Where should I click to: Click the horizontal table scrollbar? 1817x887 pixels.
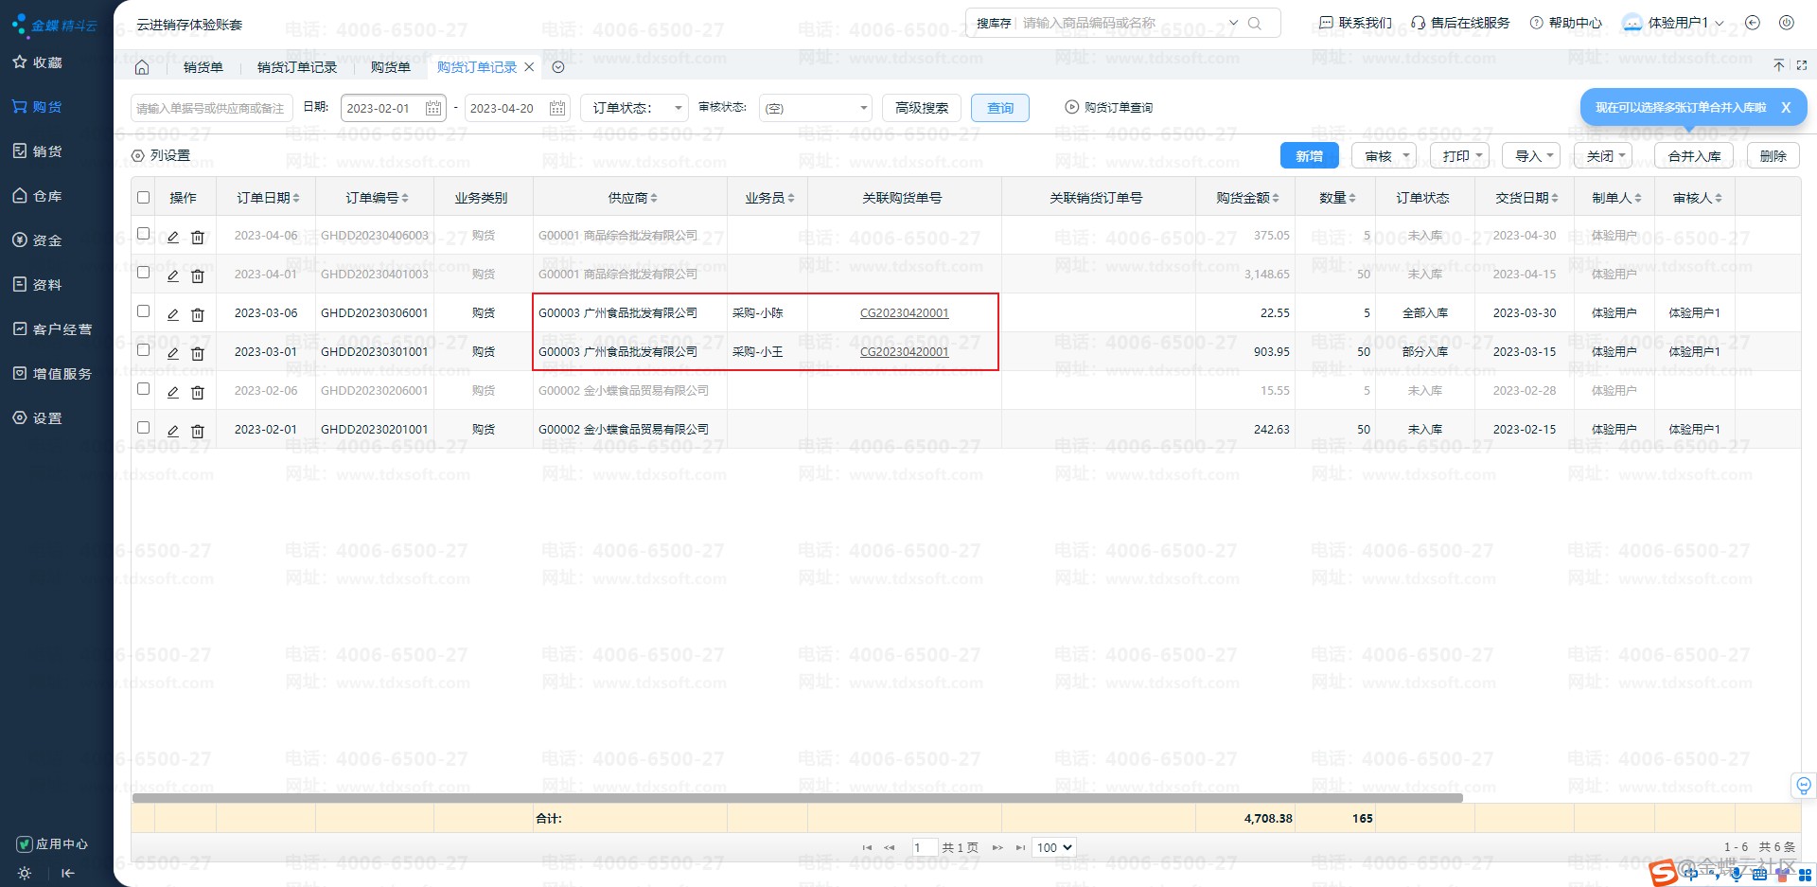797,798
